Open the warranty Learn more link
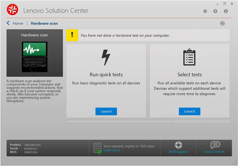Image resolution: width=238 pixels, height=166 pixels. pos(112,150)
